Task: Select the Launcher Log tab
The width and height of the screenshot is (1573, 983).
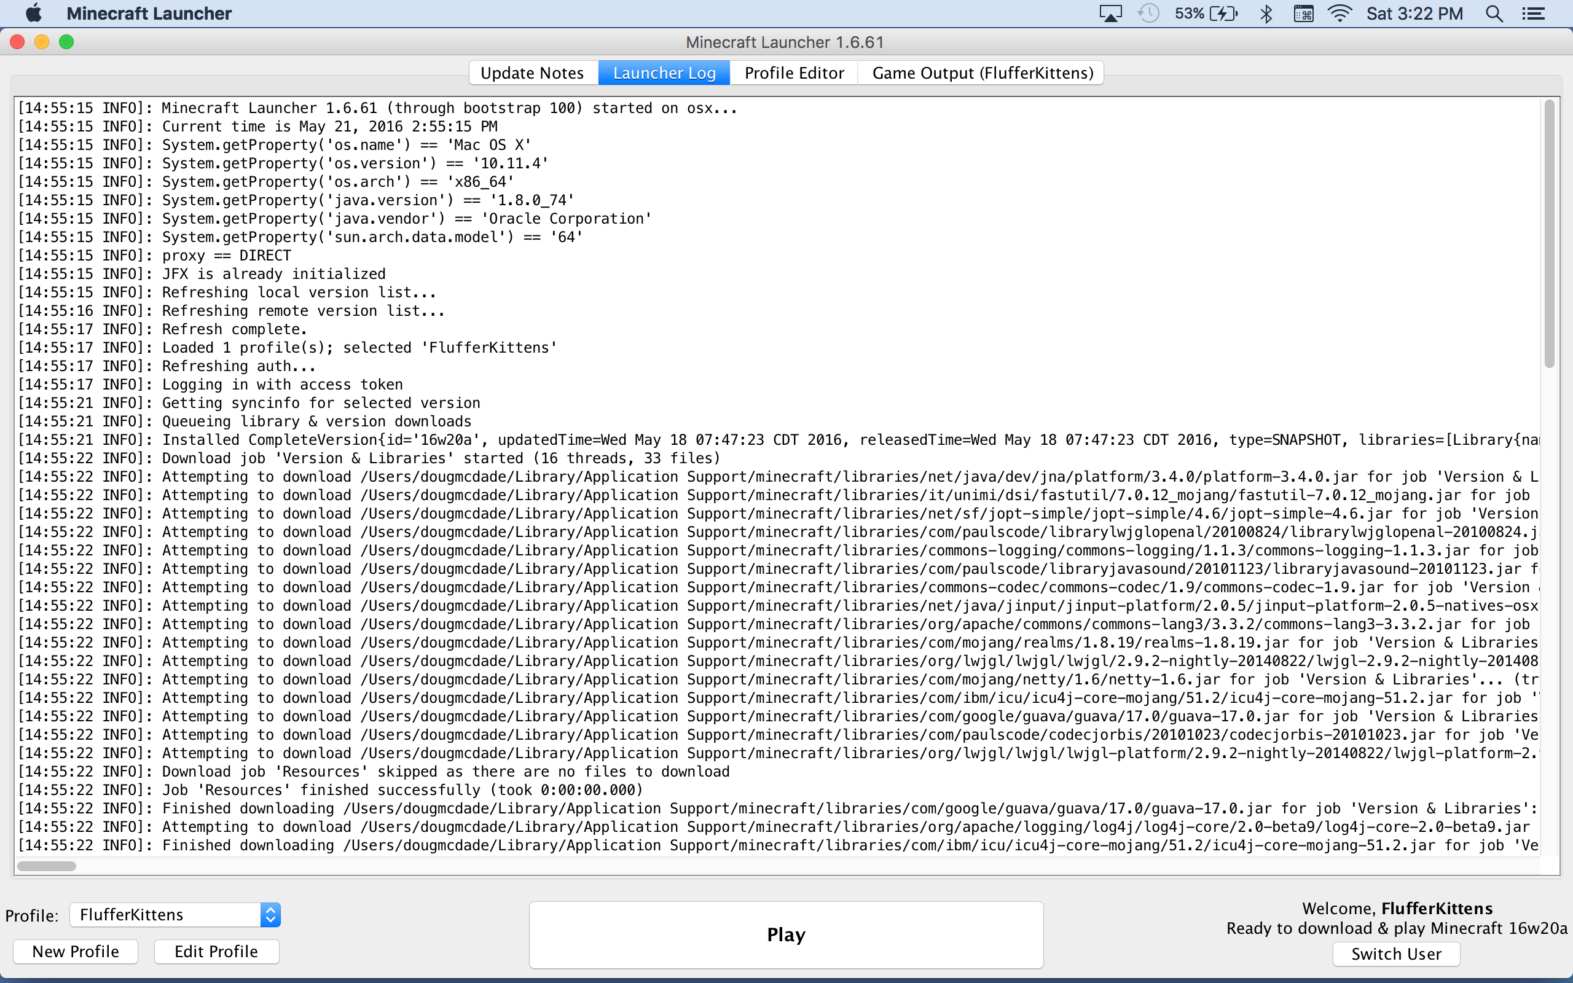Action: click(x=664, y=73)
